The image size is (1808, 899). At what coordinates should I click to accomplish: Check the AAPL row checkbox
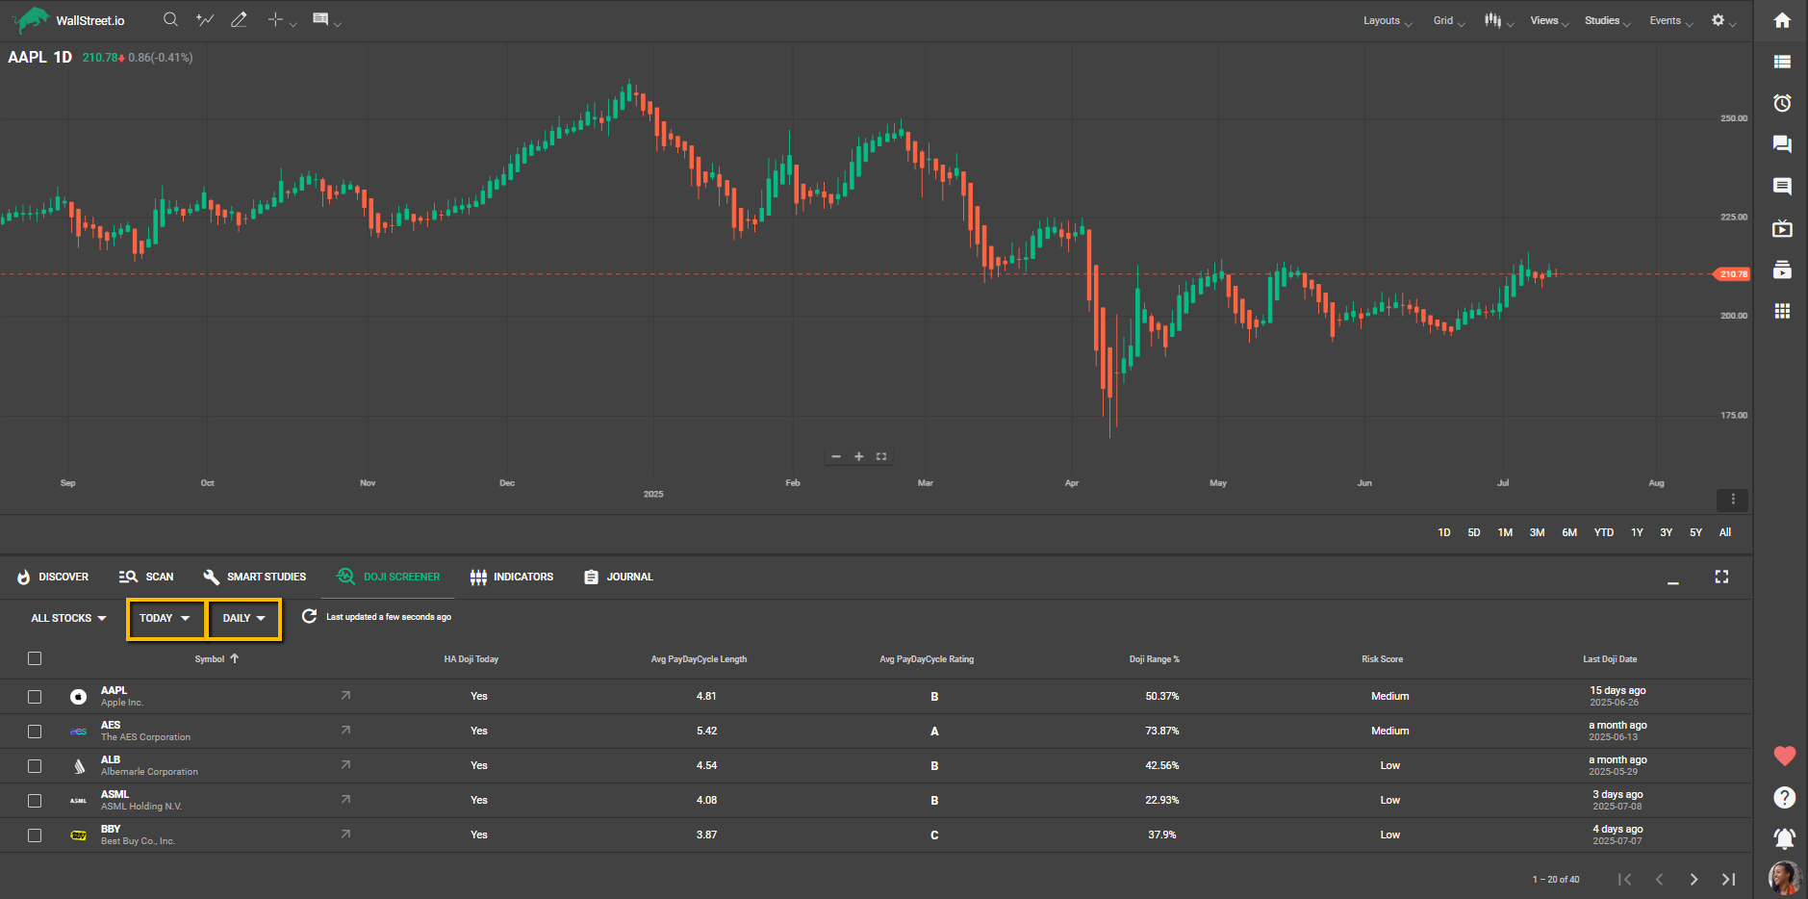click(35, 696)
